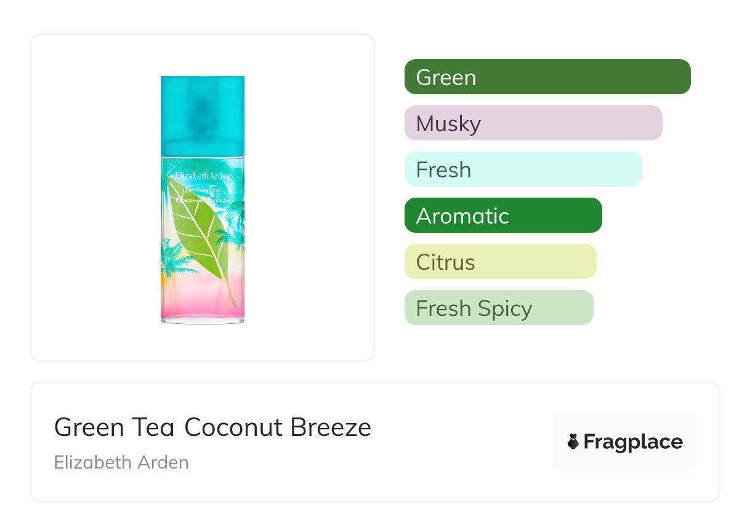The height and width of the screenshot is (532, 750).
Task: Click the turquoise cap of the bottle
Action: point(203,114)
